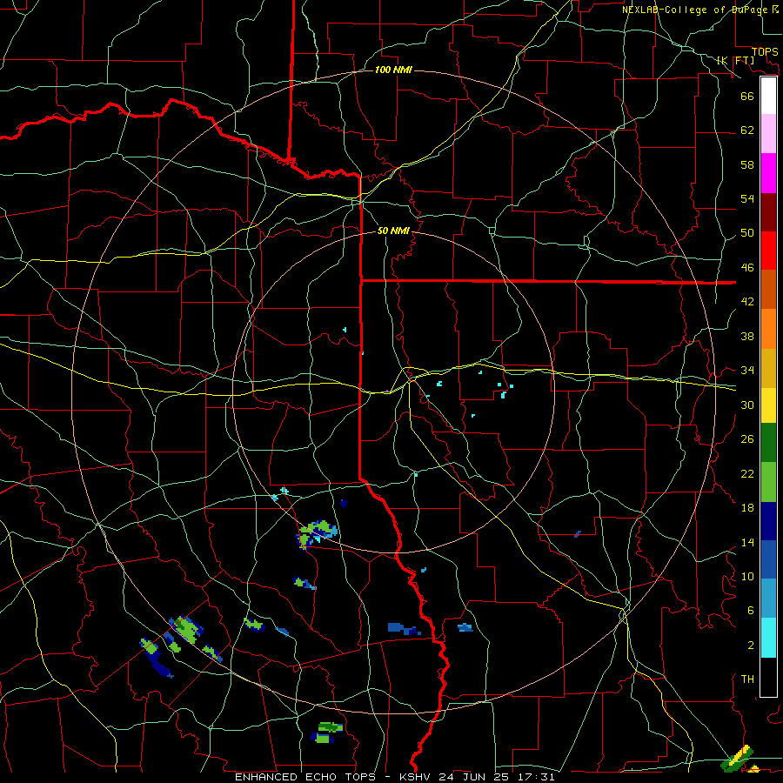Click the navy legend segment between 18 and 14

(x=768, y=521)
